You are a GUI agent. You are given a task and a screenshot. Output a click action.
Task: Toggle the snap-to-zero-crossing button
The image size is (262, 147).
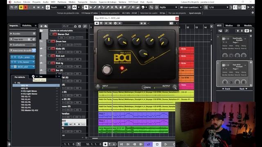[x=151, y=7]
